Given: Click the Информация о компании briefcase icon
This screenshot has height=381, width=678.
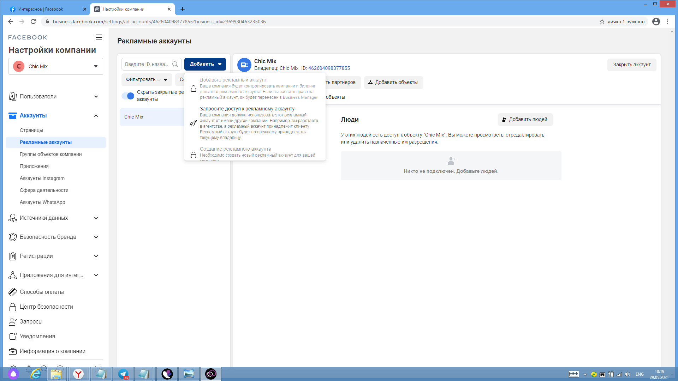Looking at the screenshot, I should point(13,351).
